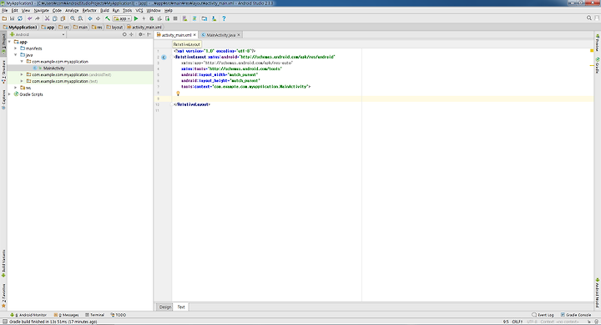Expand the (test) package node

22,81
